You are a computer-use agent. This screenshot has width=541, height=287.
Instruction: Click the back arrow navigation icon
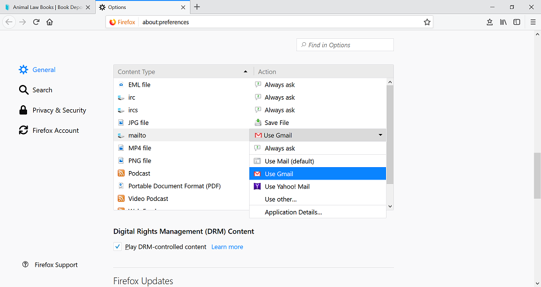9,22
